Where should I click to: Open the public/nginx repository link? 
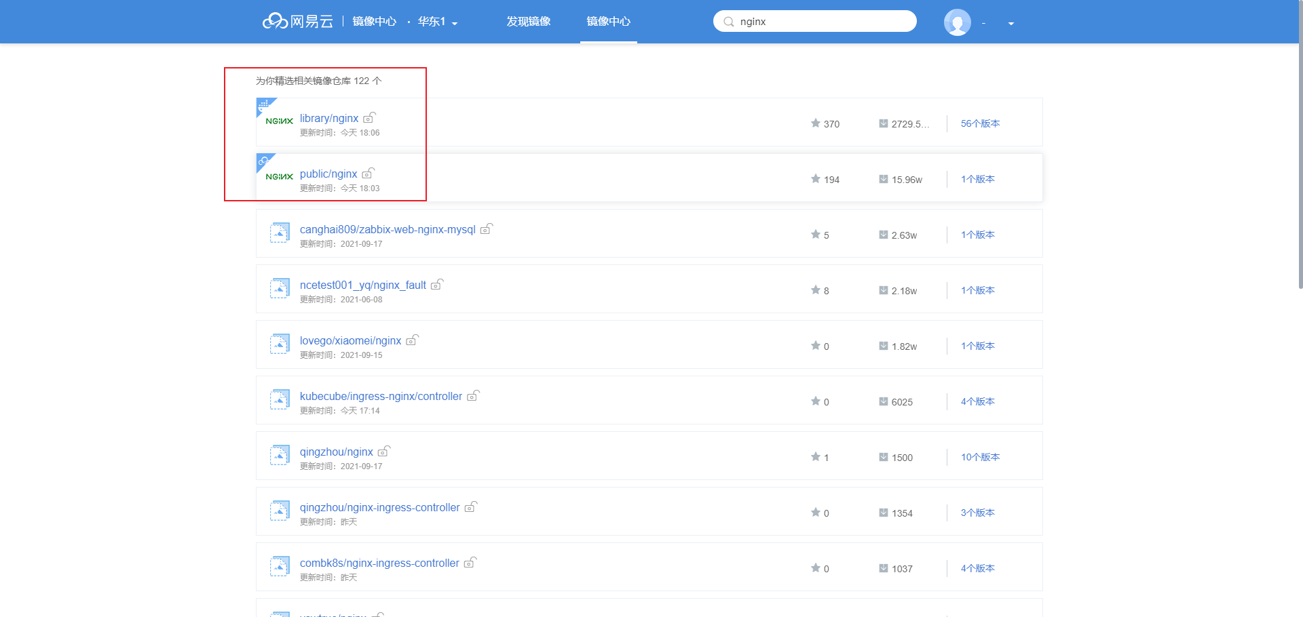(x=328, y=174)
